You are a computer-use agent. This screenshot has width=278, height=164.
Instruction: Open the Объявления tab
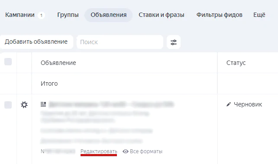pyautogui.click(x=109, y=15)
